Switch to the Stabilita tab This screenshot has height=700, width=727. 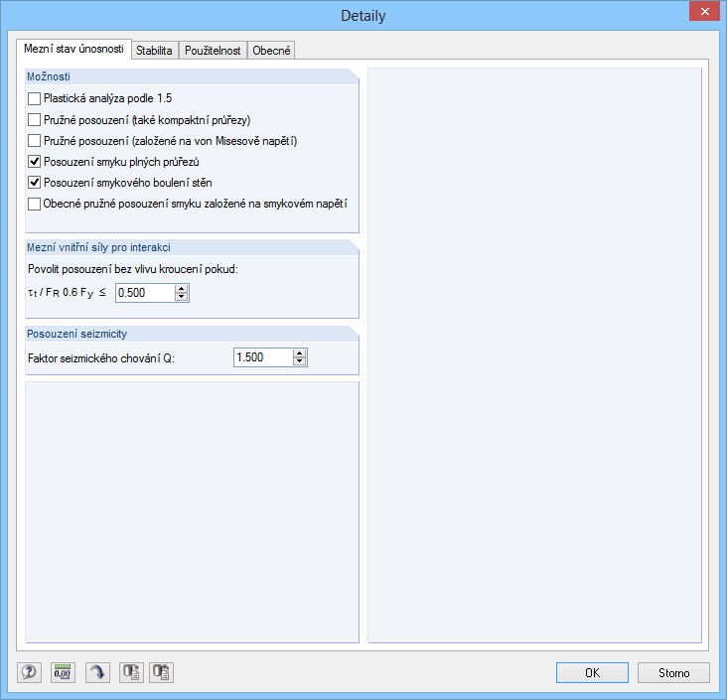point(154,51)
